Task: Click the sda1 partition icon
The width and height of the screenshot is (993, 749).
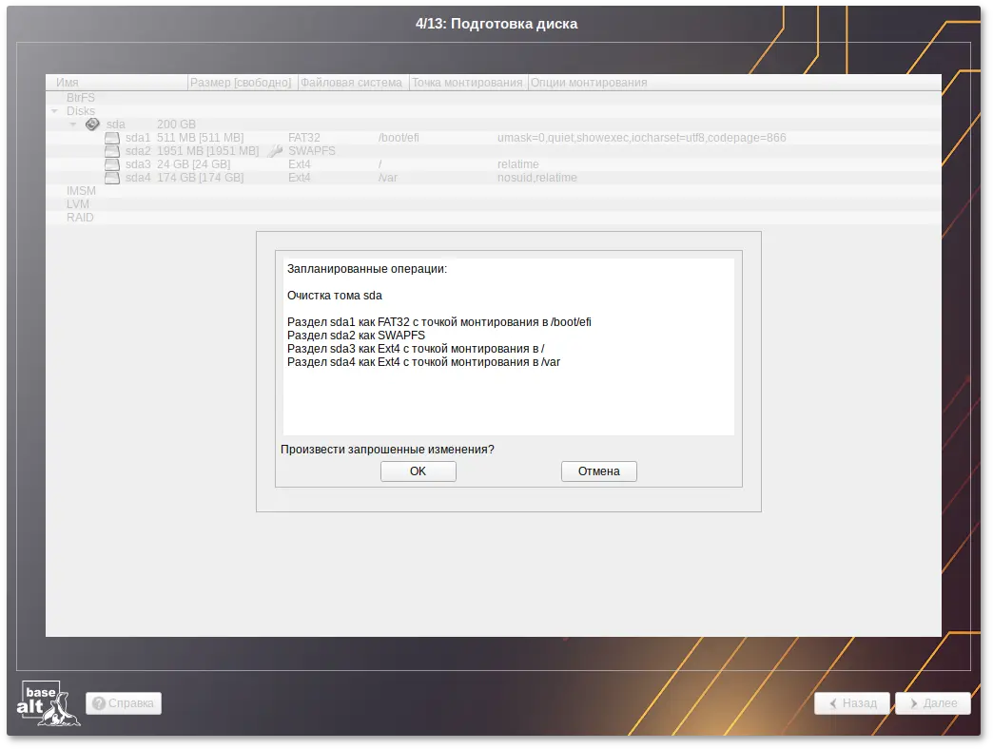Action: (112, 138)
